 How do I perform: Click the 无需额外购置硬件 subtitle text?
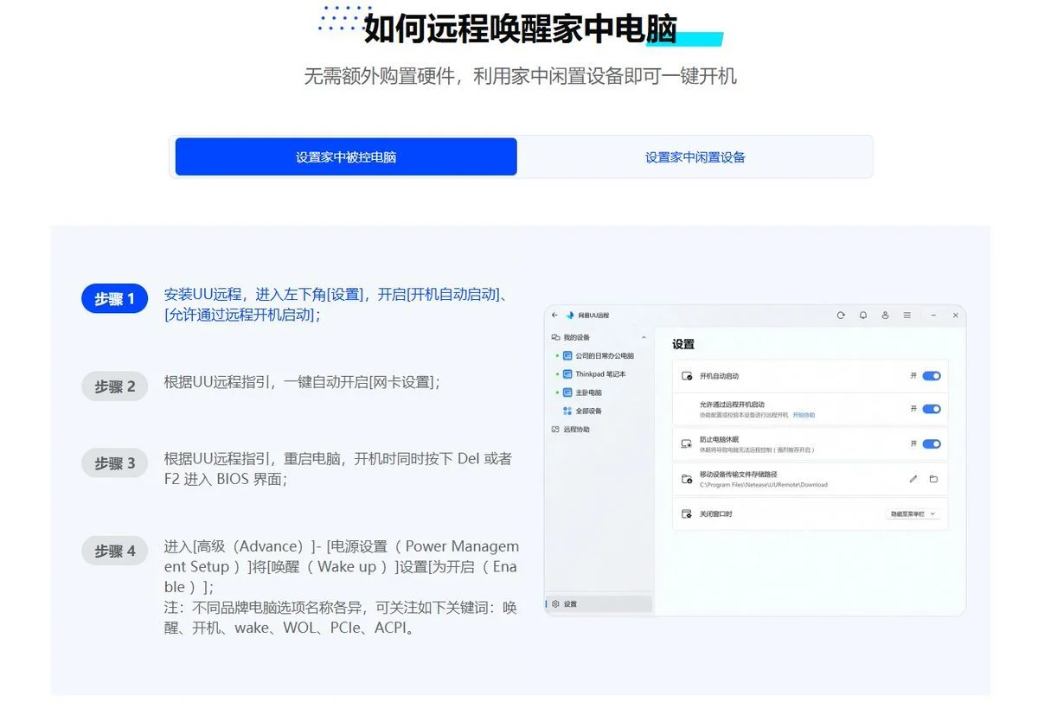520,76
